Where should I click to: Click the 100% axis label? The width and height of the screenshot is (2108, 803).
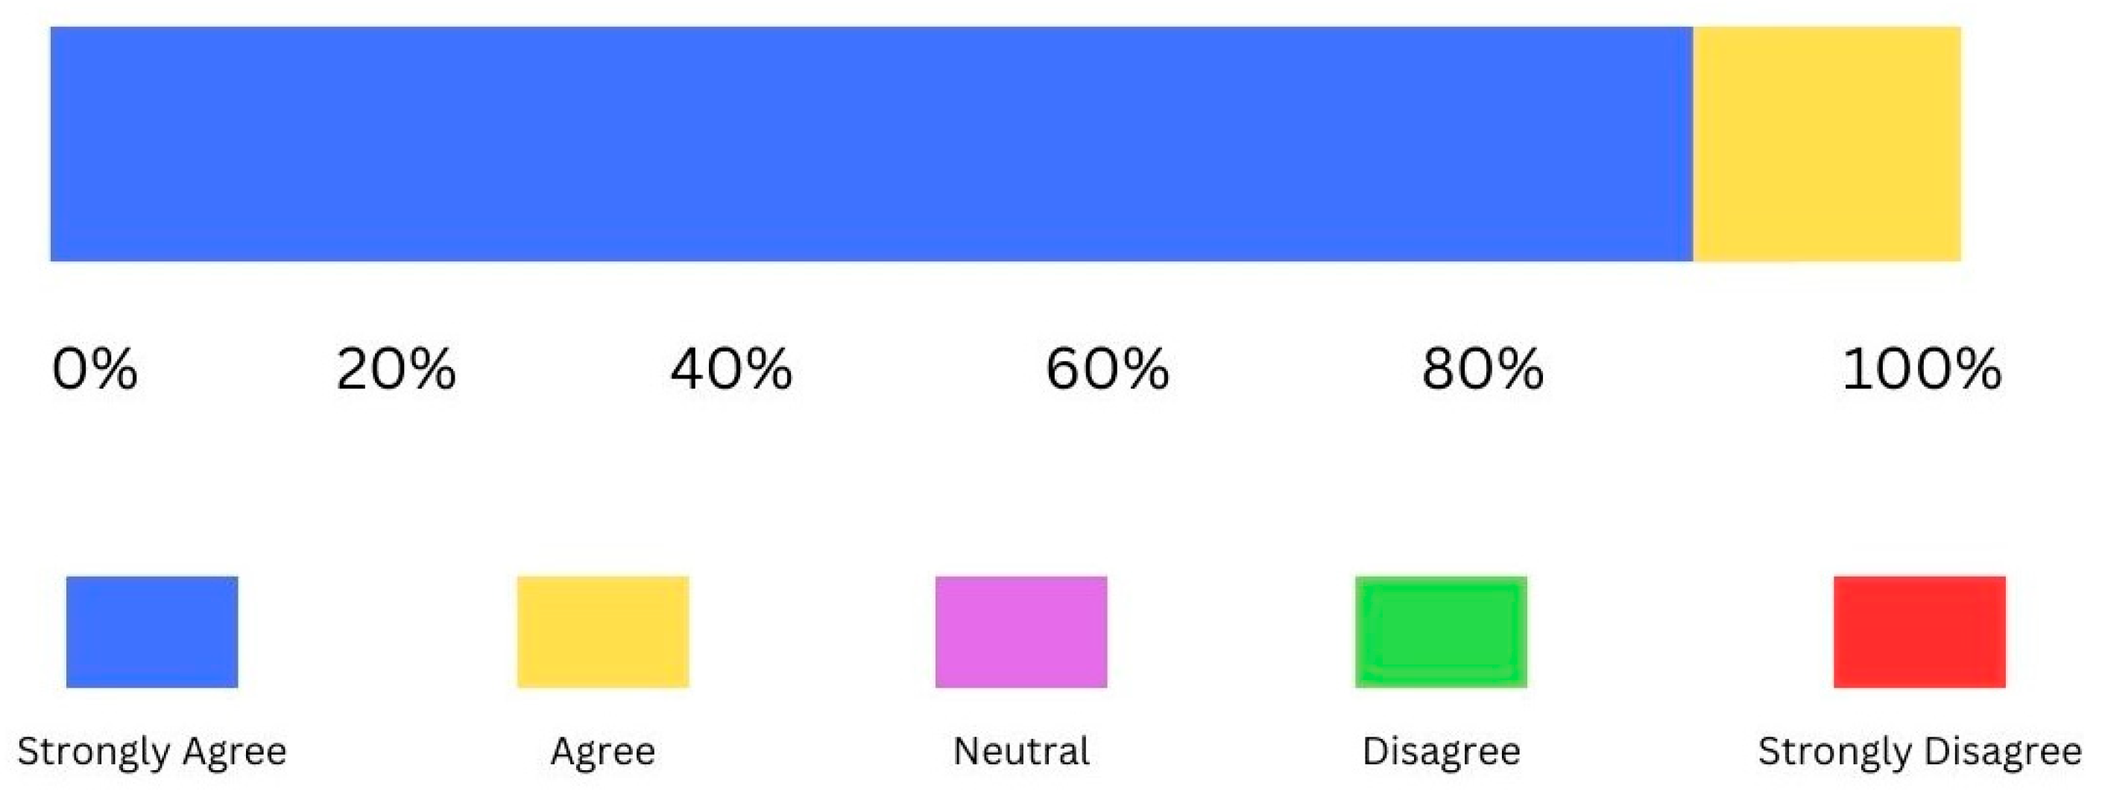pos(1921,369)
